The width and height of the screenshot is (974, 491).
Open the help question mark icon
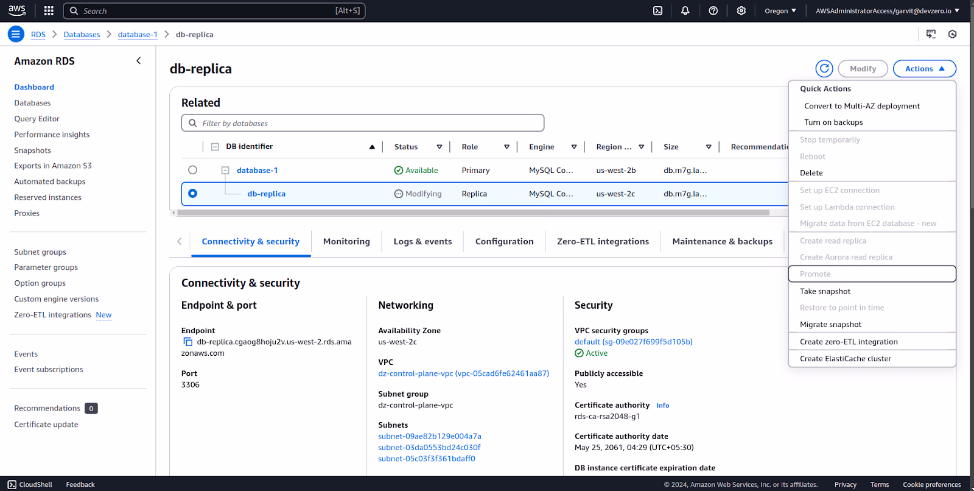pyautogui.click(x=713, y=10)
